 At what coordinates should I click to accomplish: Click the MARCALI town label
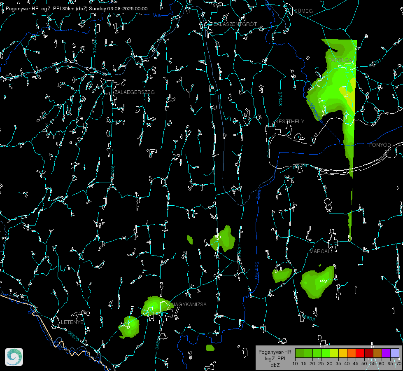pos(321,251)
